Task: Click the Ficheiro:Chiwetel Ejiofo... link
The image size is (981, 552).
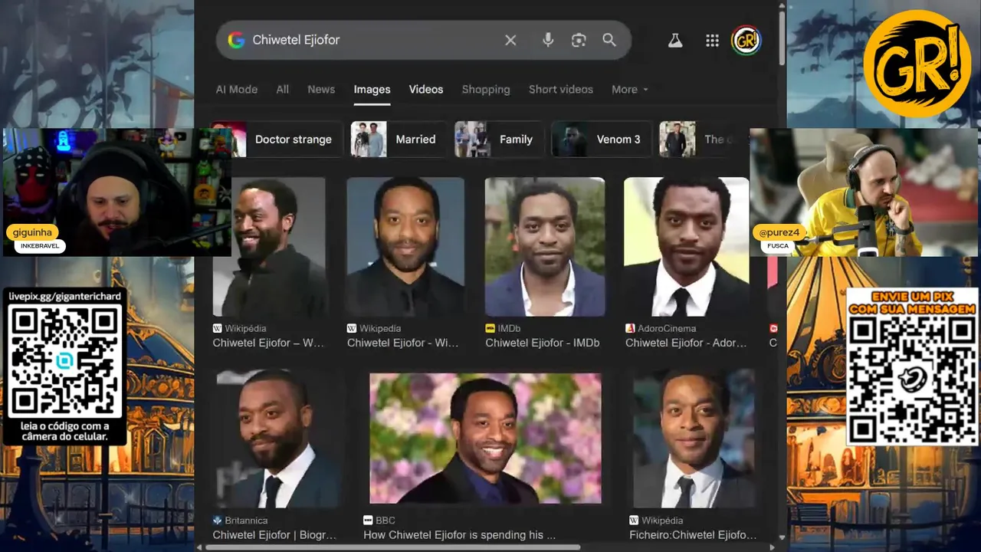Action: 693,535
